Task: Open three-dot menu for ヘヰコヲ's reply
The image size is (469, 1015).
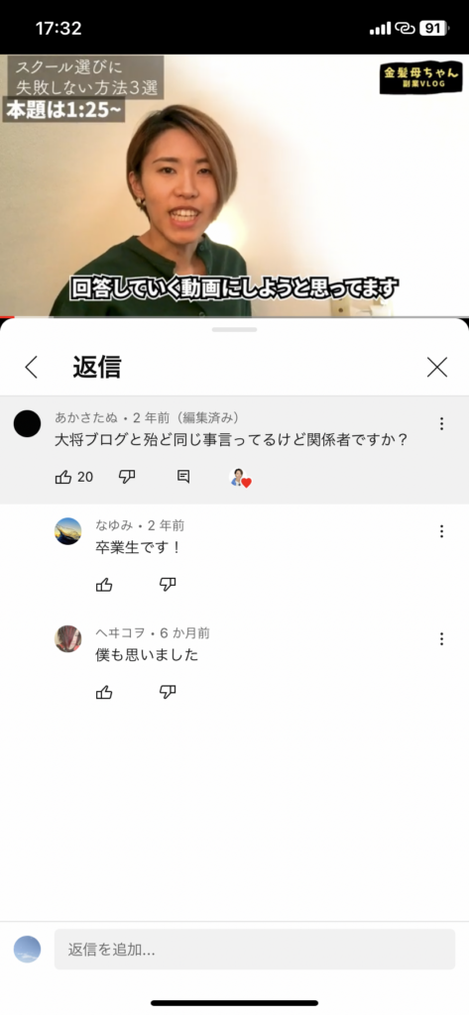Action: coord(441,639)
